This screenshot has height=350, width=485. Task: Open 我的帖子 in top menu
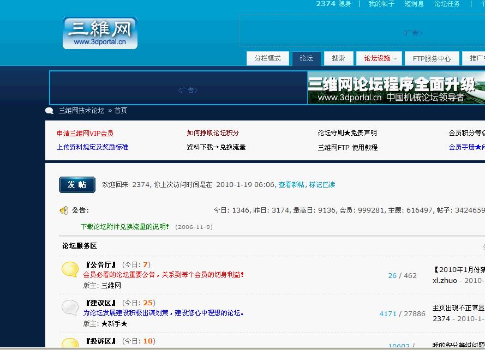coord(381,4)
